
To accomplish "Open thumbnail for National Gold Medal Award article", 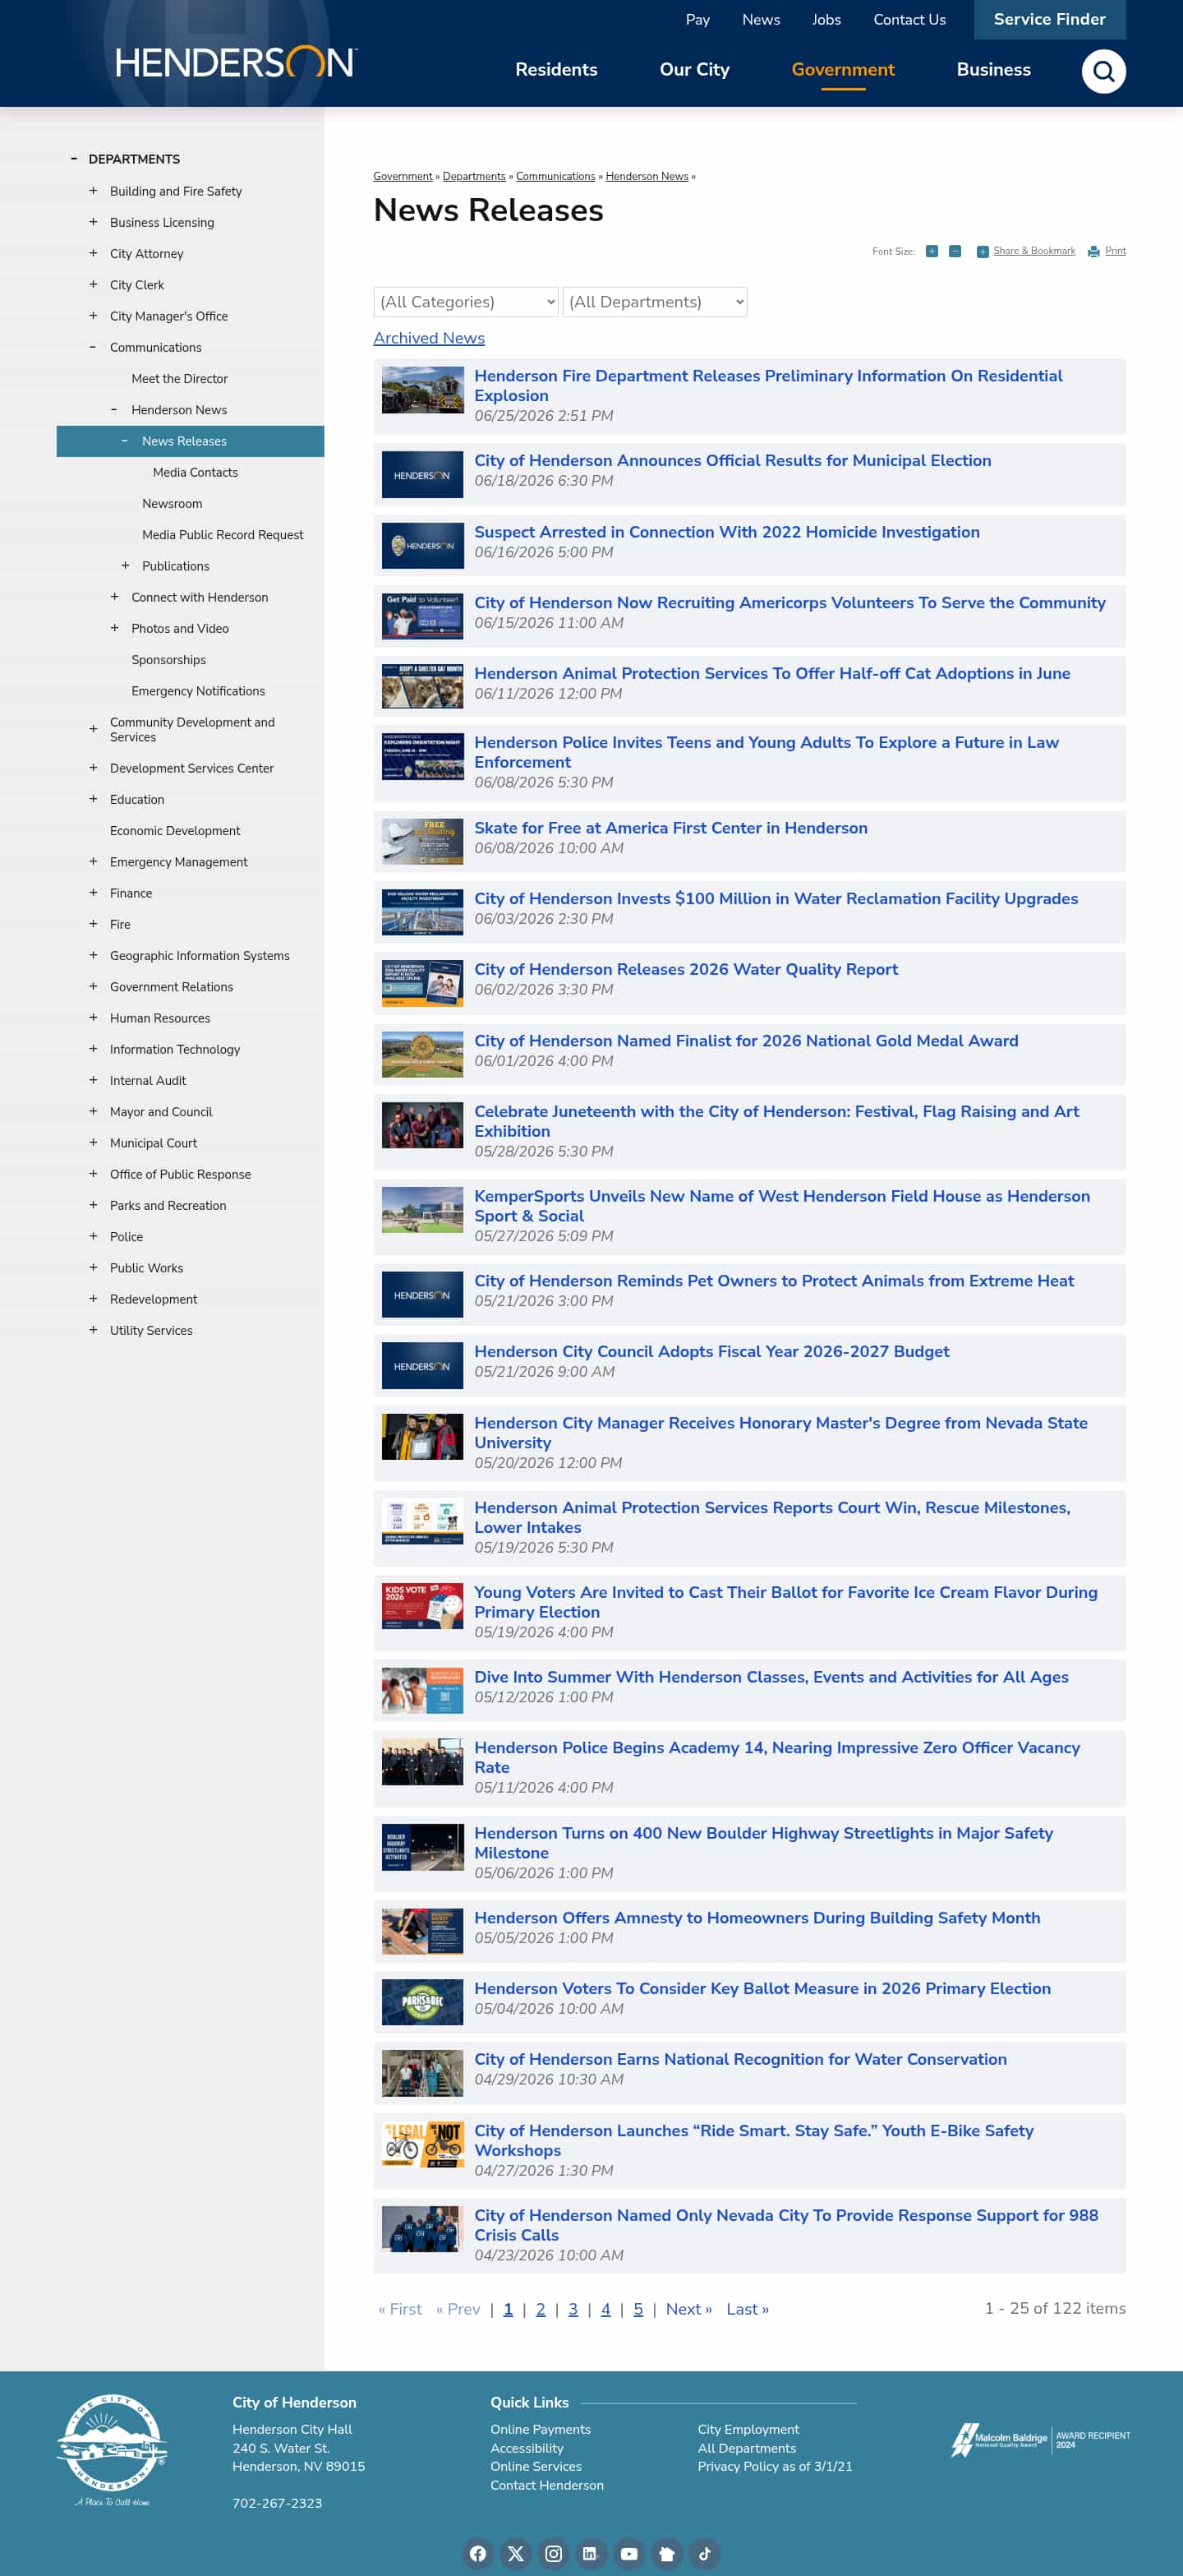I will click(422, 1054).
